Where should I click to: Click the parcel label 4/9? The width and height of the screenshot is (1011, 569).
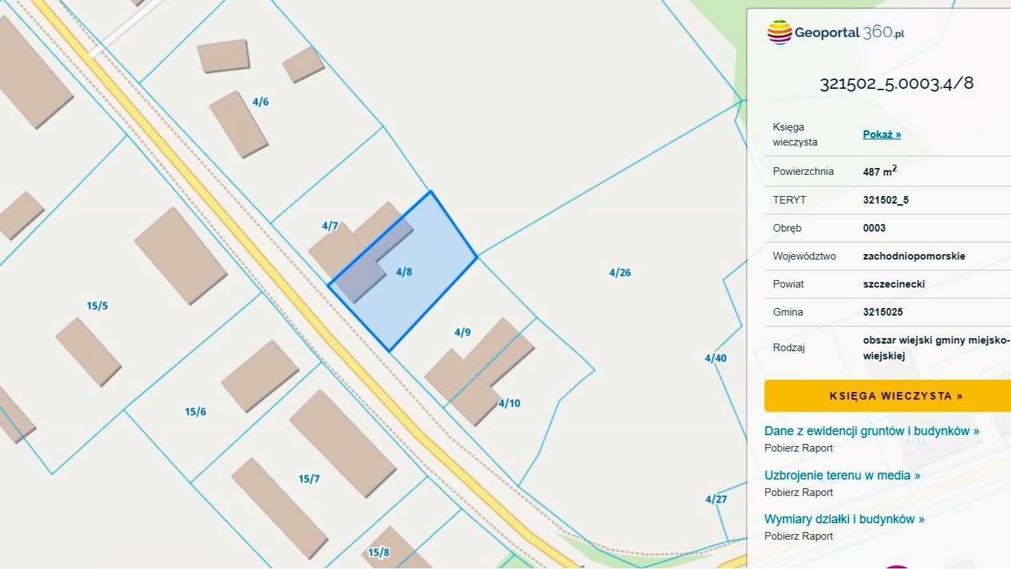click(x=462, y=333)
